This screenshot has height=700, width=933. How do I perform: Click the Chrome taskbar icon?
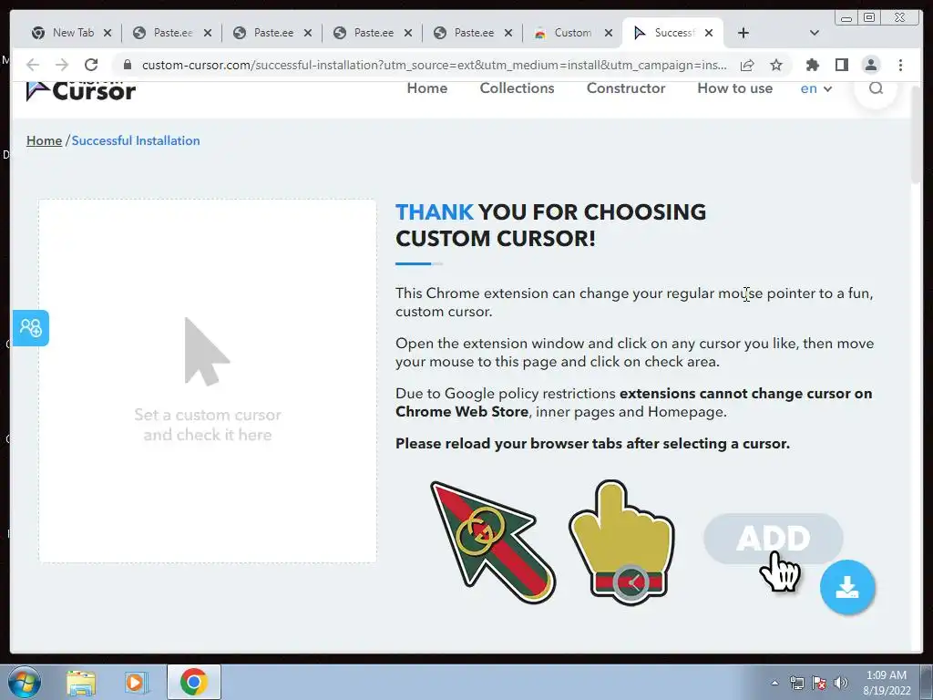[x=193, y=682]
